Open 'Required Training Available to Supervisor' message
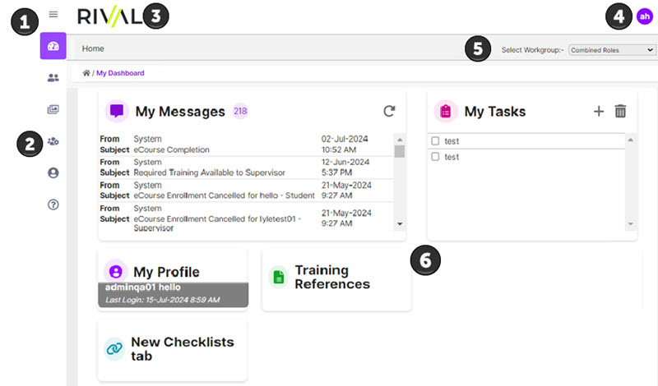 [246, 168]
